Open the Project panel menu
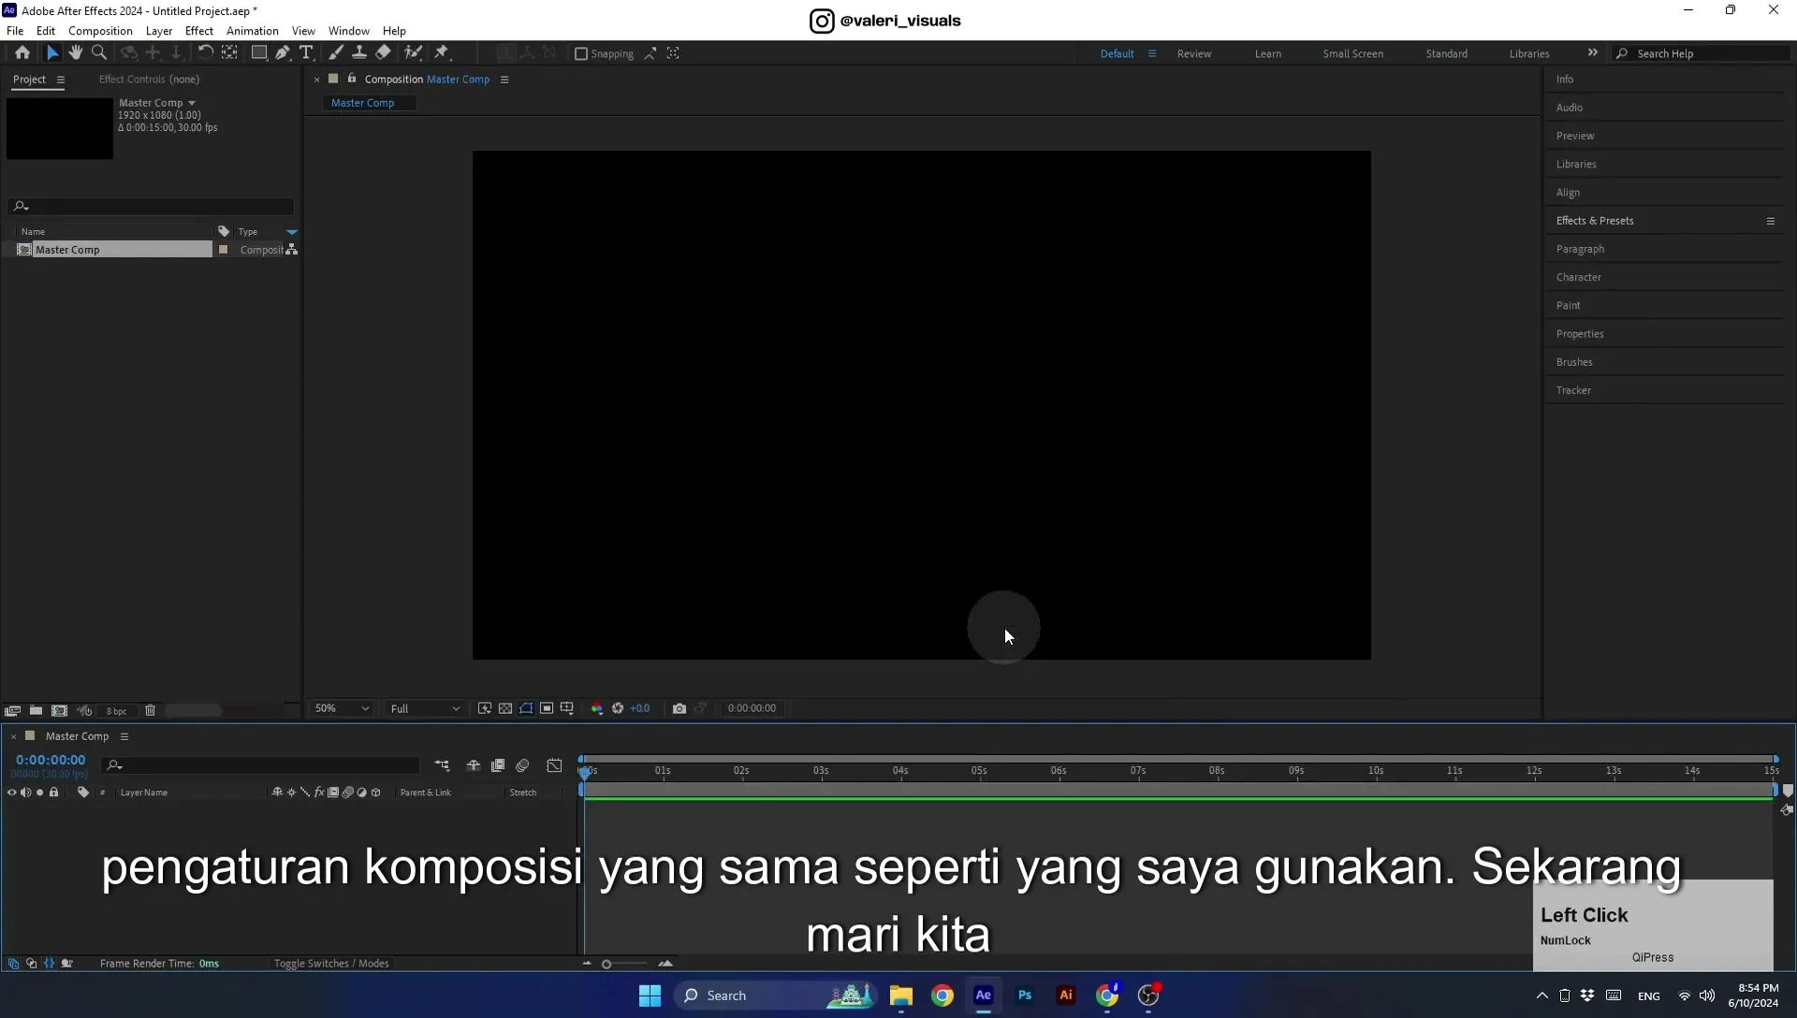 click(61, 80)
